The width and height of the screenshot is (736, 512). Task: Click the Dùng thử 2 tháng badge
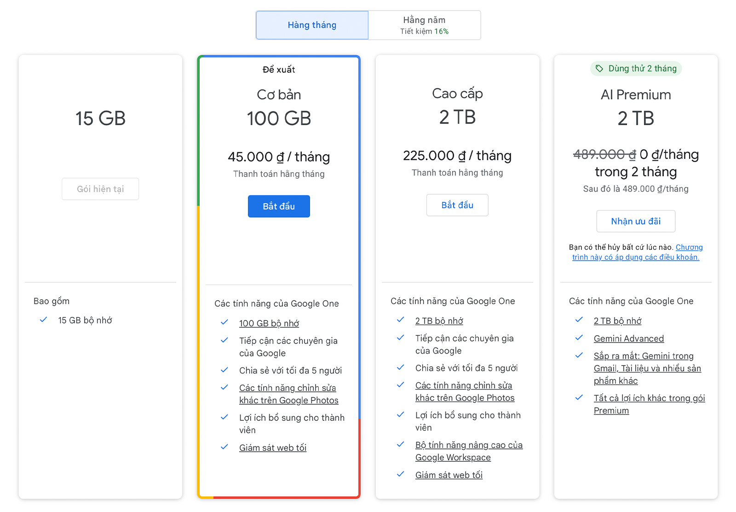(636, 69)
